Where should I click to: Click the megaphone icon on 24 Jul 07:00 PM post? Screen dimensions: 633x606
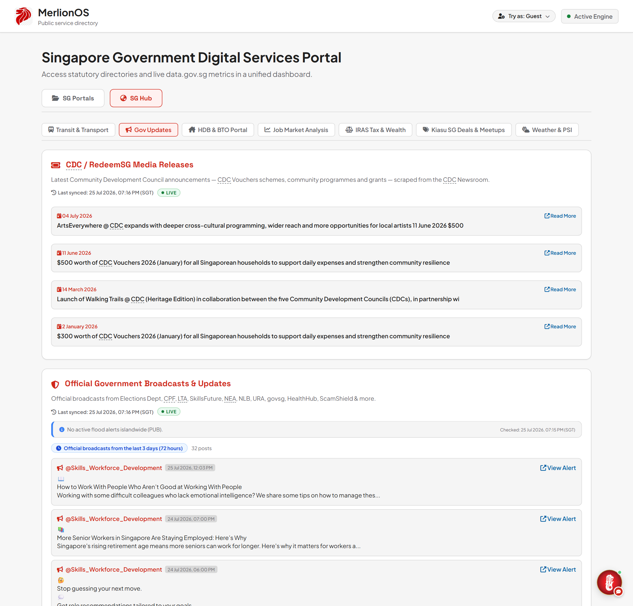60,519
